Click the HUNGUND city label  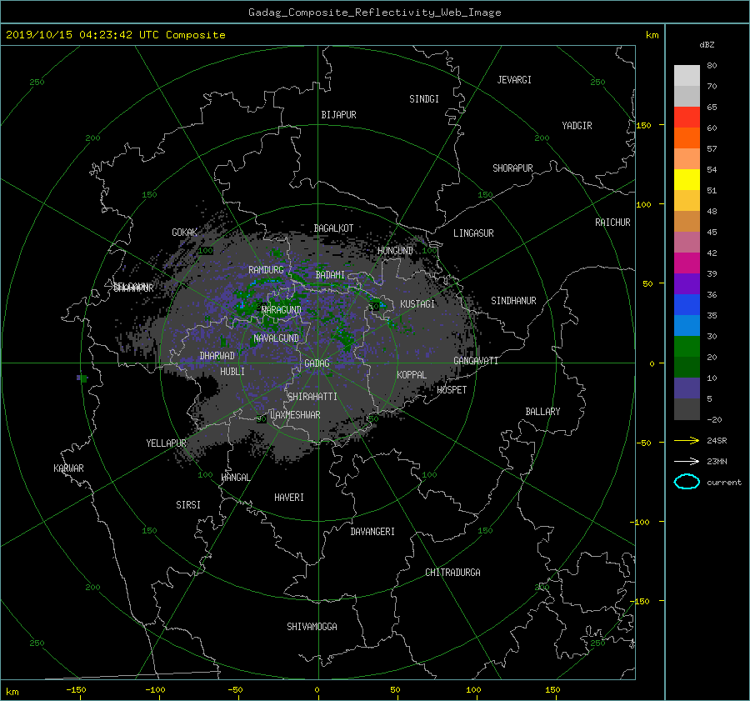point(395,251)
